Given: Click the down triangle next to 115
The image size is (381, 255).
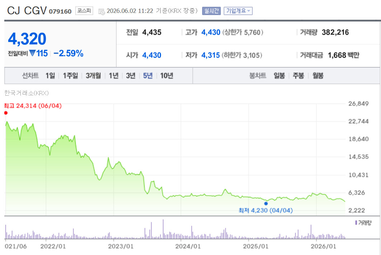Looking at the screenshot, I should [x=32, y=53].
